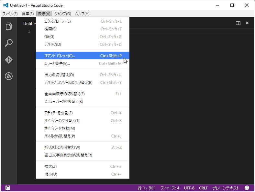Open the Search icon in activity bar
255x192 pixels.
(x=9, y=43)
